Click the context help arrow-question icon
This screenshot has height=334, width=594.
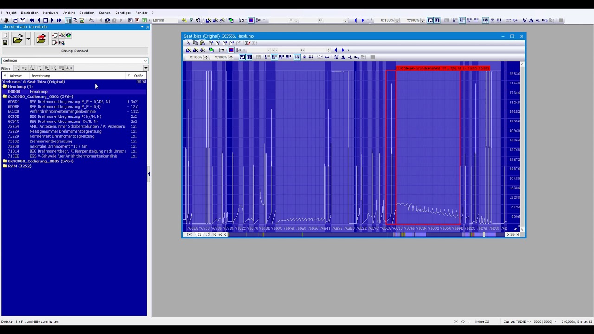(x=198, y=20)
